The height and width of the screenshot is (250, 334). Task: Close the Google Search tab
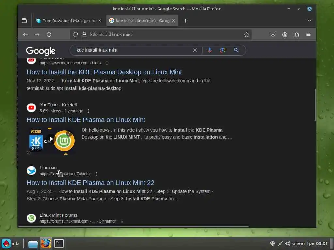pos(173,21)
